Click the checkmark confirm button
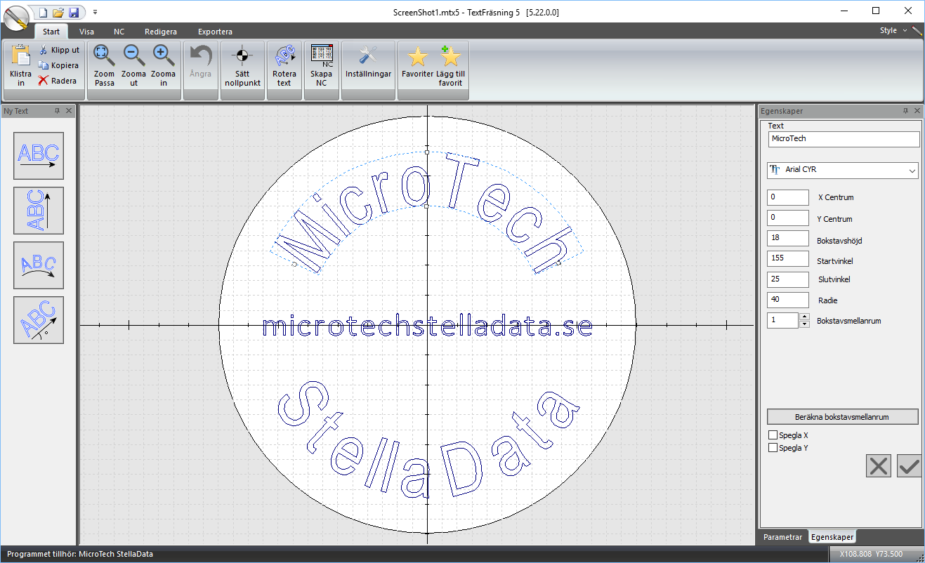 [x=909, y=466]
